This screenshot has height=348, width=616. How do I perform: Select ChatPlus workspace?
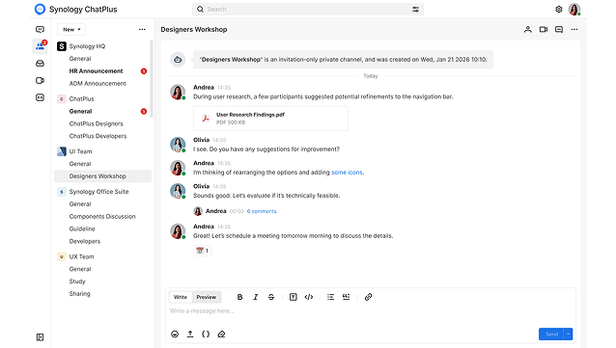point(81,99)
